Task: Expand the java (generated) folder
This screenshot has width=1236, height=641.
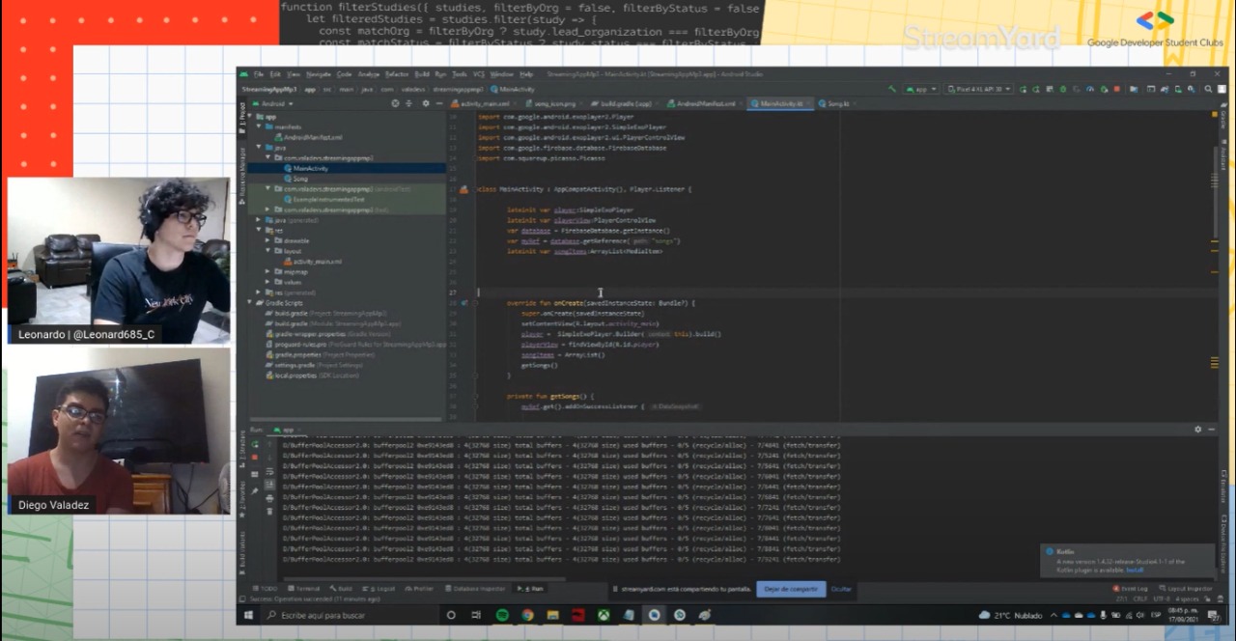Action: tap(259, 220)
